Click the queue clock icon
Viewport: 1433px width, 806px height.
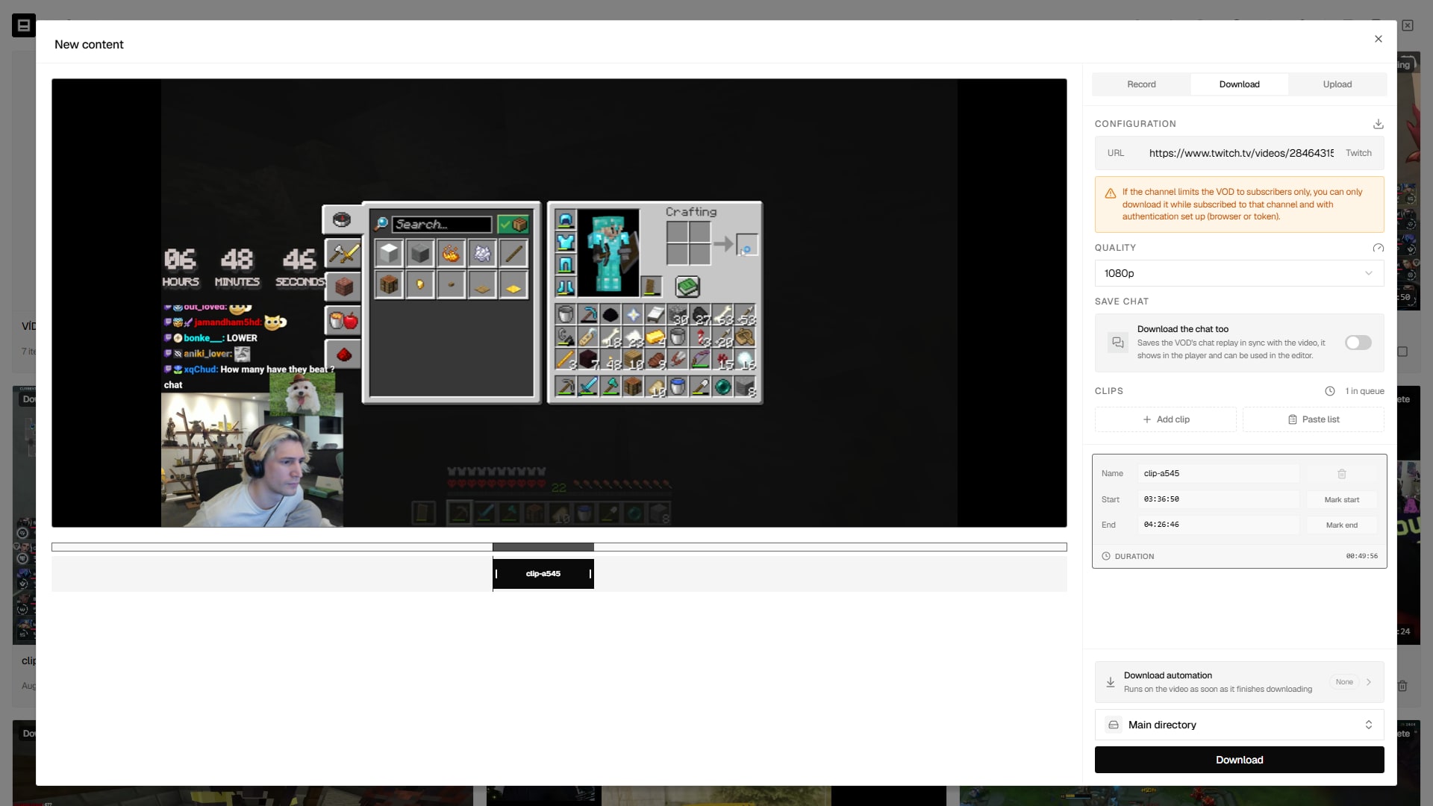point(1329,391)
